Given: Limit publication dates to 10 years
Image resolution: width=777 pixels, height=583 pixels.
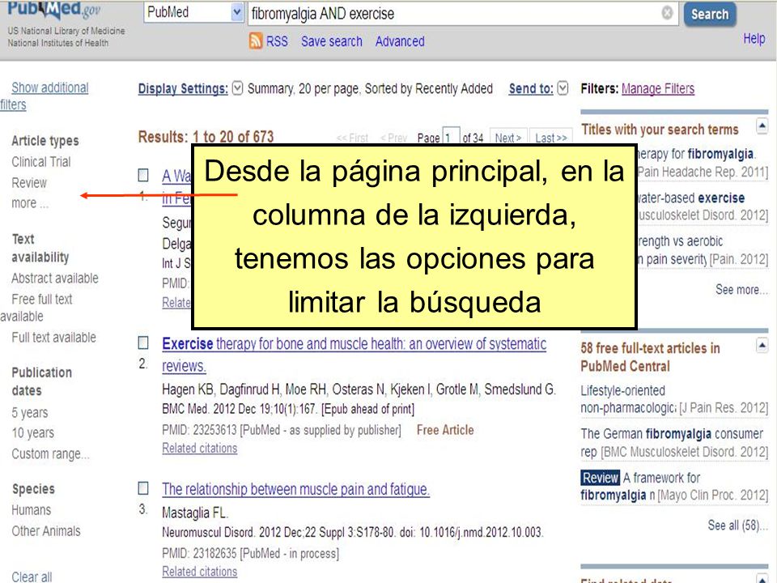Looking at the screenshot, I should tap(33, 432).
